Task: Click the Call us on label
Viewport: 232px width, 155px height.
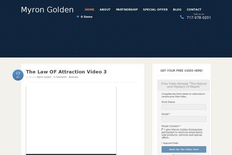Action: pyautogui.click(x=199, y=14)
